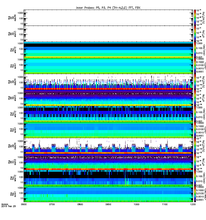206x220 pixels.
Task: Select the 'tha fff 32 scm3' panel label
Action: pyautogui.click(x=12, y=34)
